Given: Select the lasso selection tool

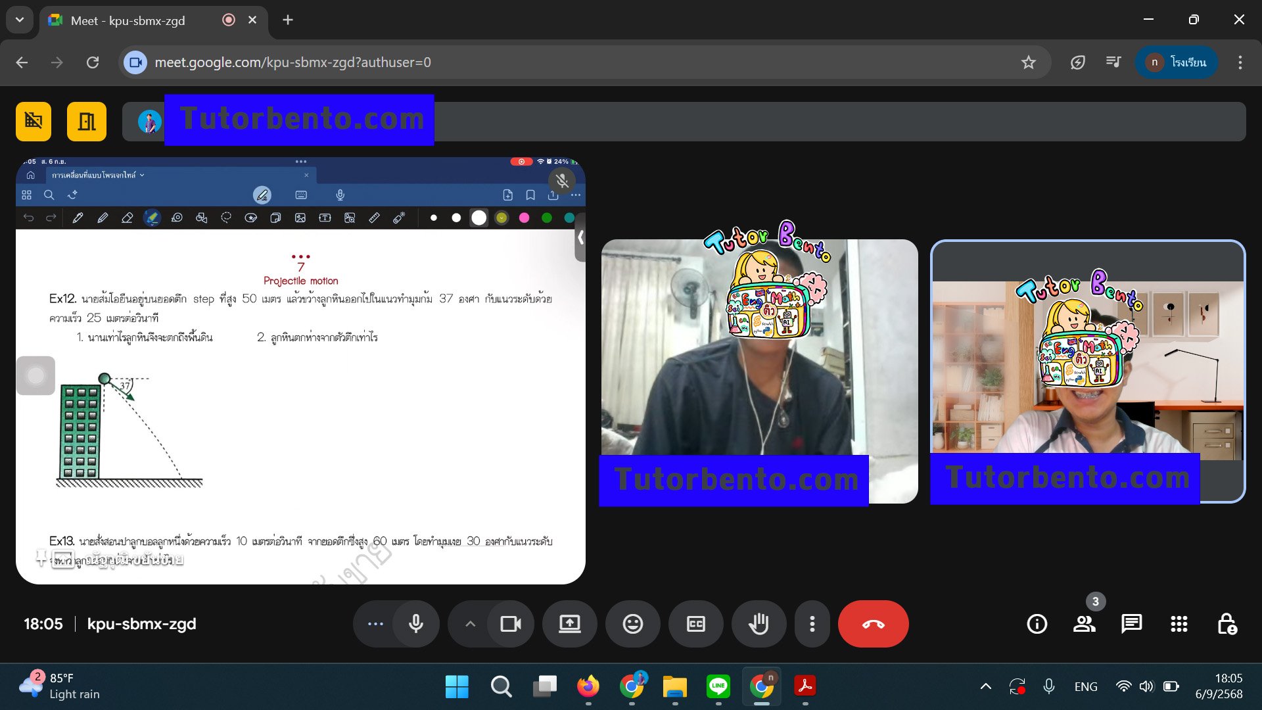Looking at the screenshot, I should point(226,218).
